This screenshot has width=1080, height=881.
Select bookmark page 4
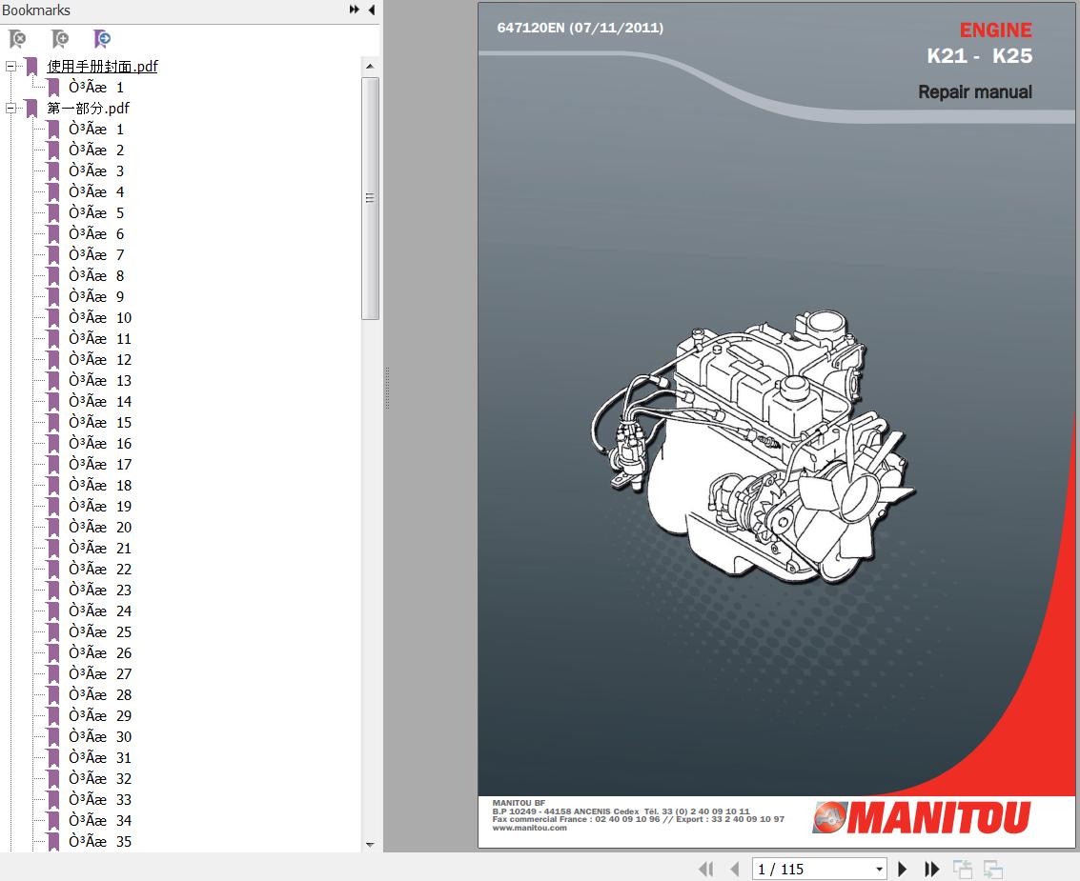point(96,192)
